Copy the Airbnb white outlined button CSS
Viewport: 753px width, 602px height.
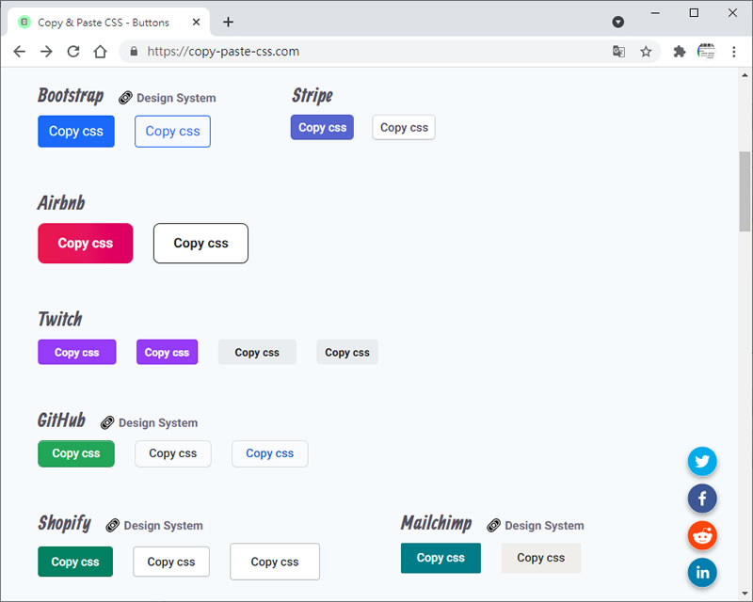[200, 243]
